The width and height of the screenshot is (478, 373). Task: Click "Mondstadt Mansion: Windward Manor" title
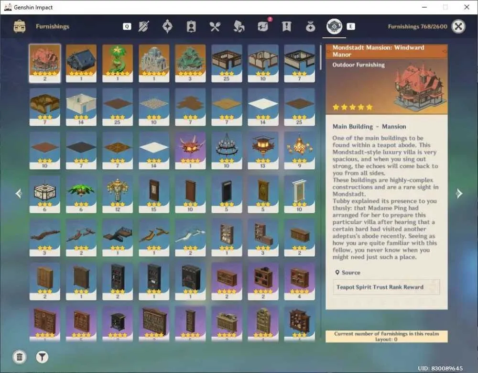[x=378, y=51]
